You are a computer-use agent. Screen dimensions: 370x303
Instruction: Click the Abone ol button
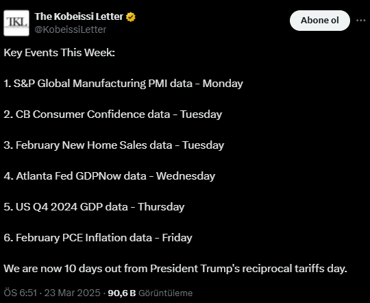point(320,21)
